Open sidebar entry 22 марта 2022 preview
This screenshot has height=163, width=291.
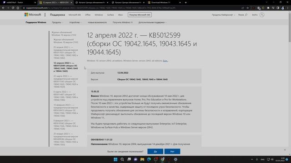[66, 81]
